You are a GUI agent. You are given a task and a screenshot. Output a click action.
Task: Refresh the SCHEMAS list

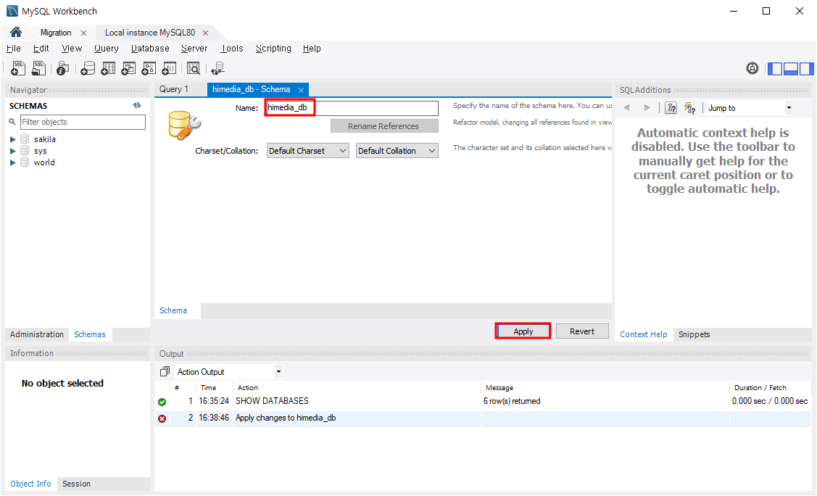pos(137,105)
